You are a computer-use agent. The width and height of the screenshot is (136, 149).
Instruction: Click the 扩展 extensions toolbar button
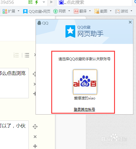(9, 11)
